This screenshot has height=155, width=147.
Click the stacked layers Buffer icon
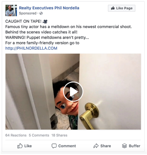pos(124,146)
